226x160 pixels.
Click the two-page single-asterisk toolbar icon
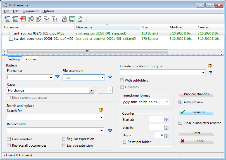[54, 19]
